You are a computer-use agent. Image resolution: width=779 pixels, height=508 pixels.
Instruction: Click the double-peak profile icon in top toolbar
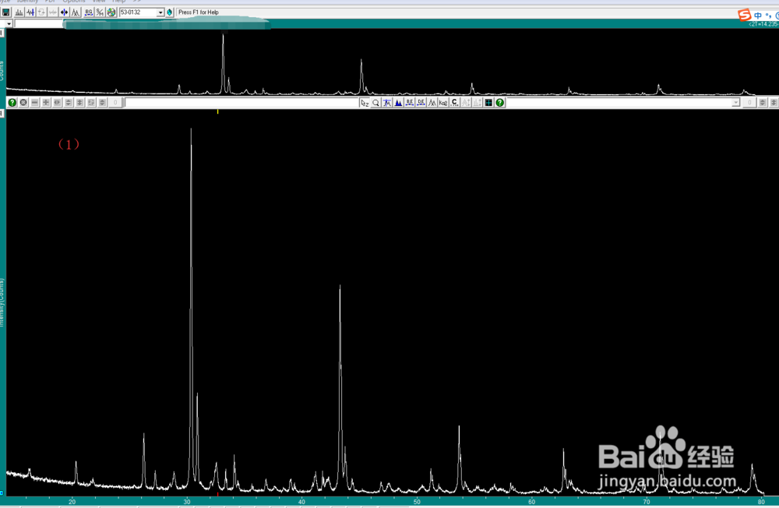tap(76, 12)
